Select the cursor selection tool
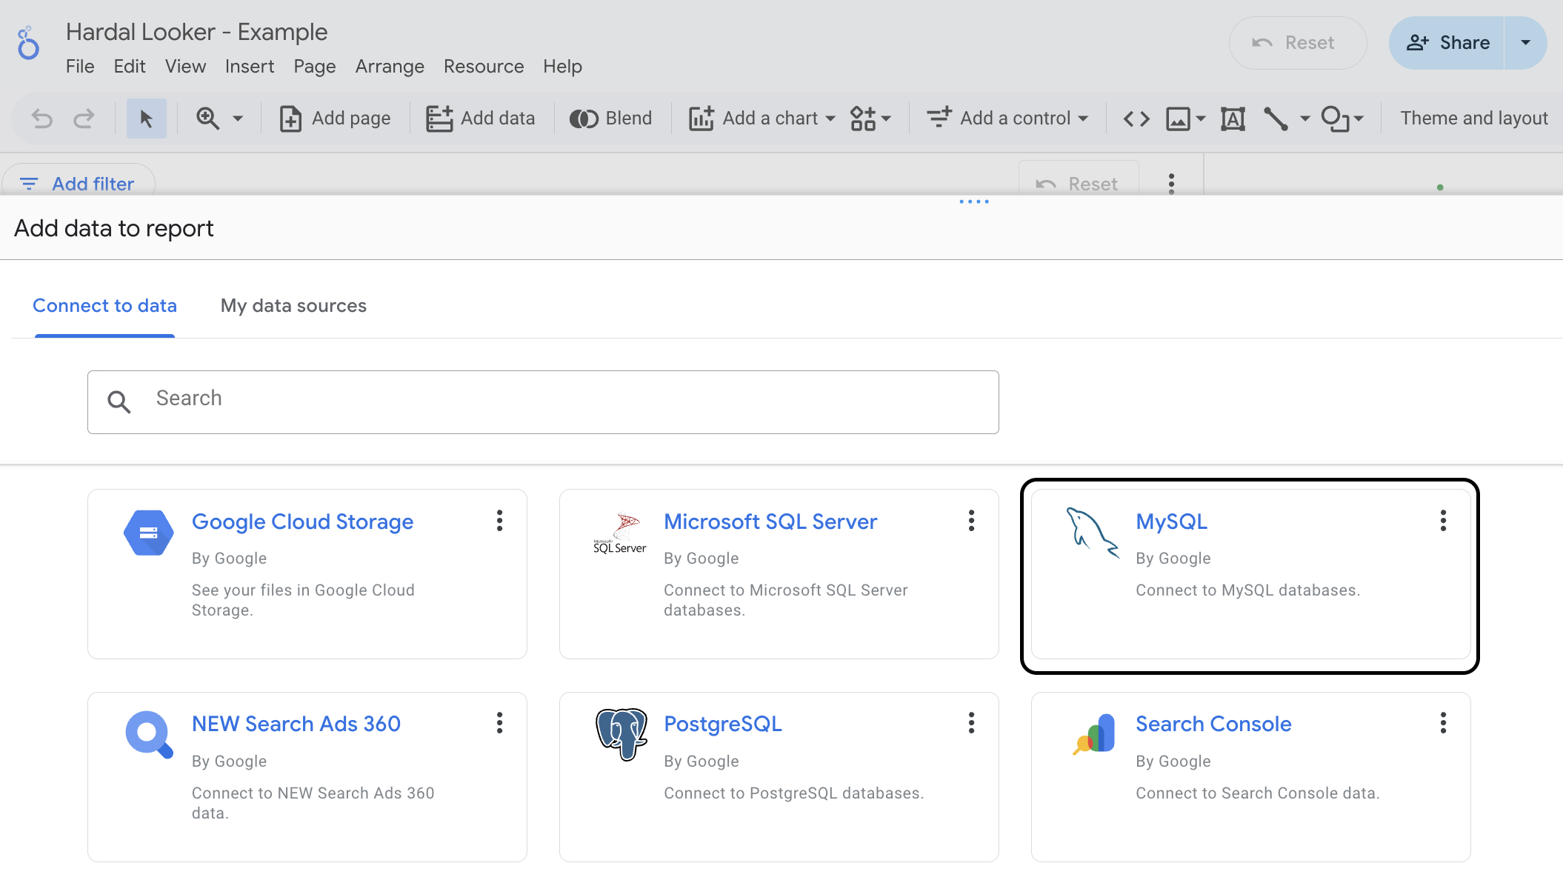 tap(146, 118)
